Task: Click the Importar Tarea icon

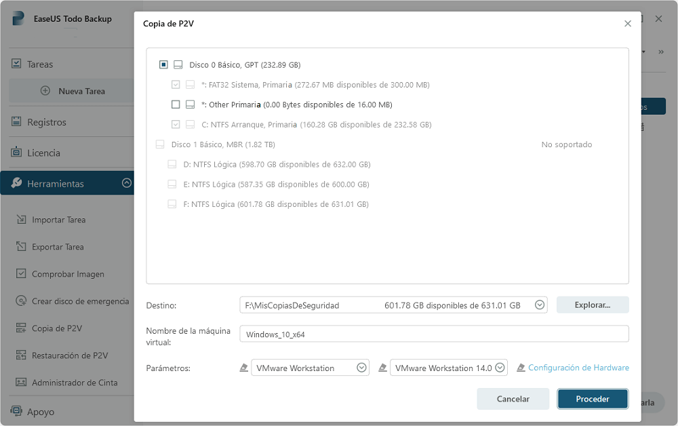Action: click(20, 220)
